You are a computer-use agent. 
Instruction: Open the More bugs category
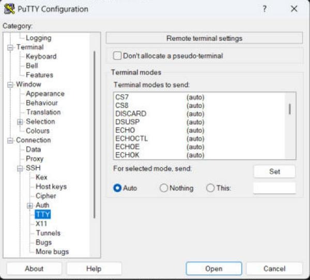click(x=52, y=252)
